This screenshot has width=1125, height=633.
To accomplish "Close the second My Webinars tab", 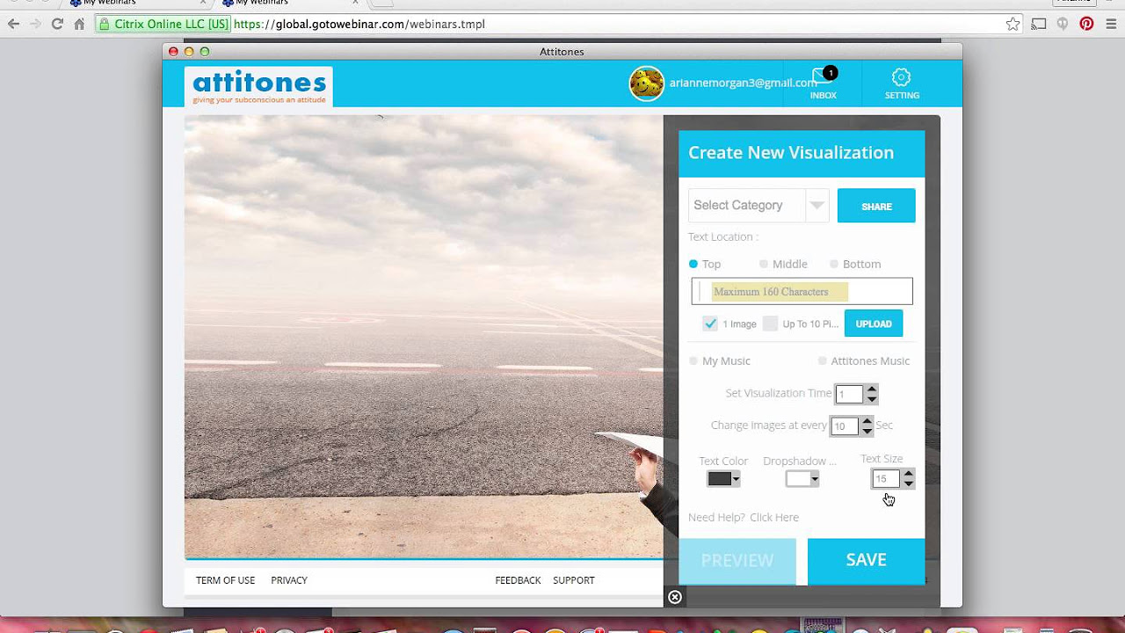I will (x=355, y=3).
